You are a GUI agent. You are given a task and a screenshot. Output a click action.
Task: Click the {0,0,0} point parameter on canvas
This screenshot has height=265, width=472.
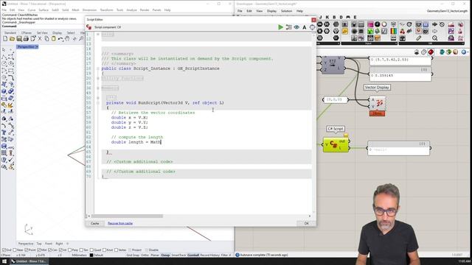335,99
